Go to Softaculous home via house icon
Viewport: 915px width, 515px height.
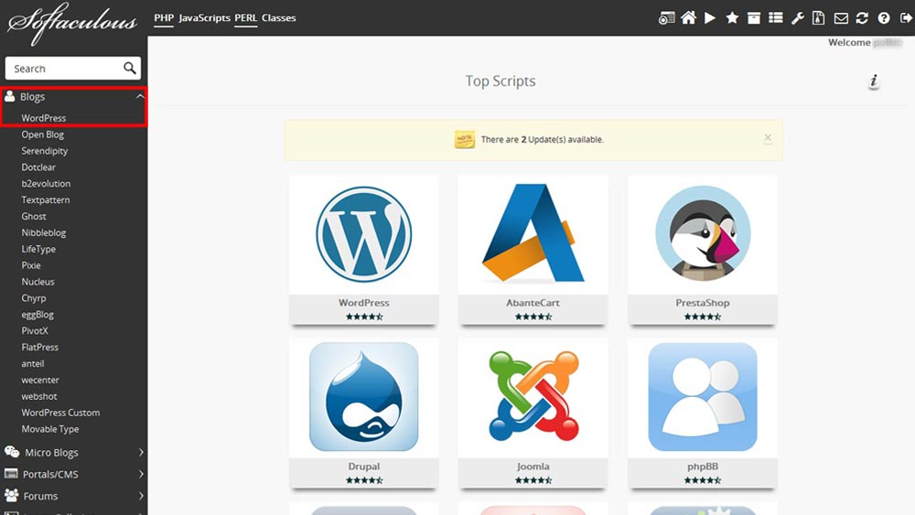pos(689,18)
